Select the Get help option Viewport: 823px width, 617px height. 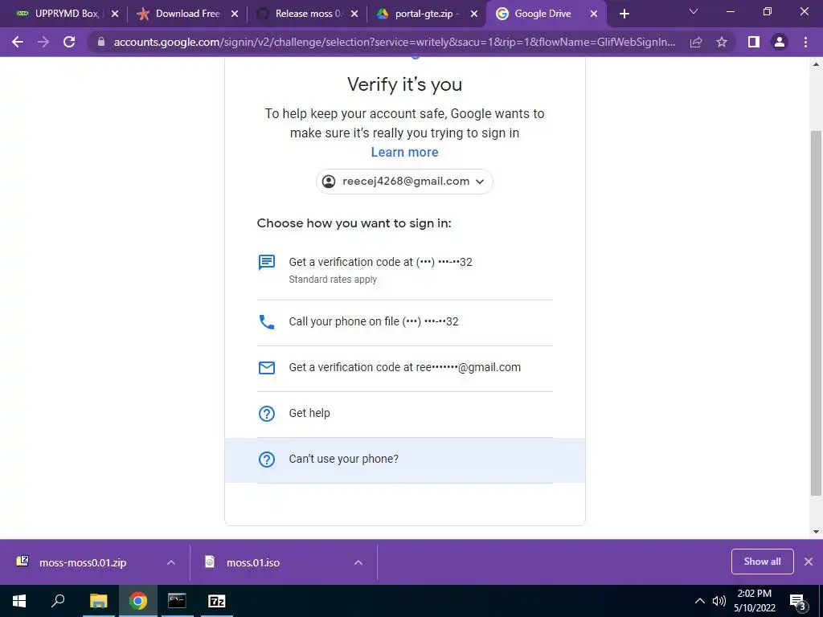pyautogui.click(x=405, y=414)
